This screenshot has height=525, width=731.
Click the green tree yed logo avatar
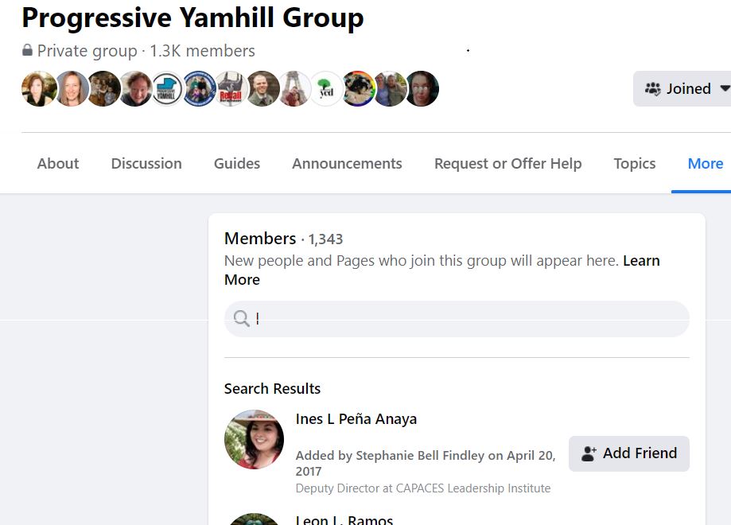point(326,88)
